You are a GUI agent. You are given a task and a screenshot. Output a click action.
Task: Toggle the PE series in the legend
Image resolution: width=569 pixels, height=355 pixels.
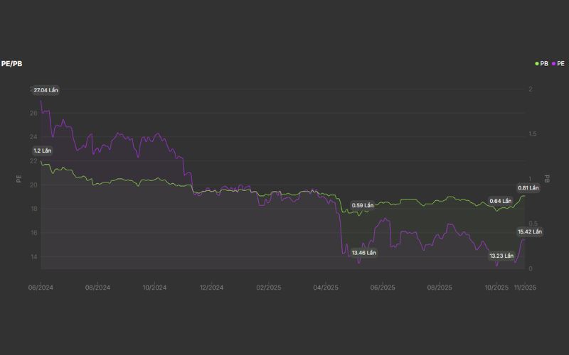pyautogui.click(x=560, y=63)
